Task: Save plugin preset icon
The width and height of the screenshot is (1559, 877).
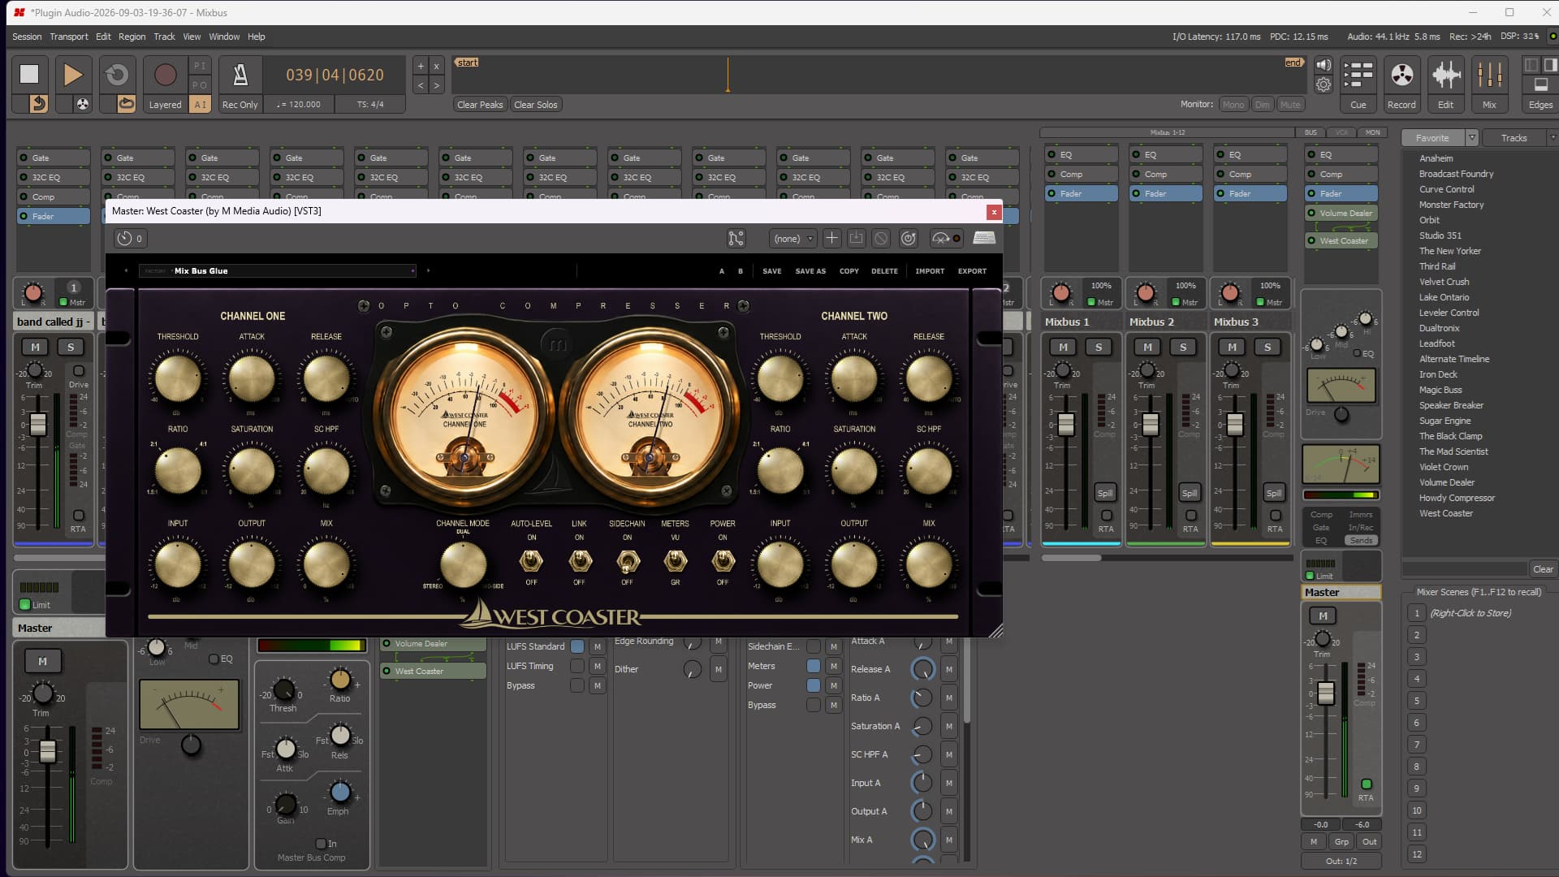Action: (856, 238)
